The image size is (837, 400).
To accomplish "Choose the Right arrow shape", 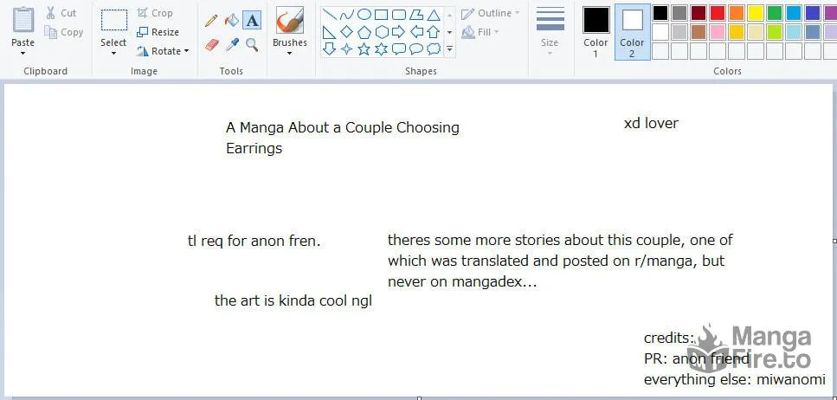I will (x=399, y=32).
